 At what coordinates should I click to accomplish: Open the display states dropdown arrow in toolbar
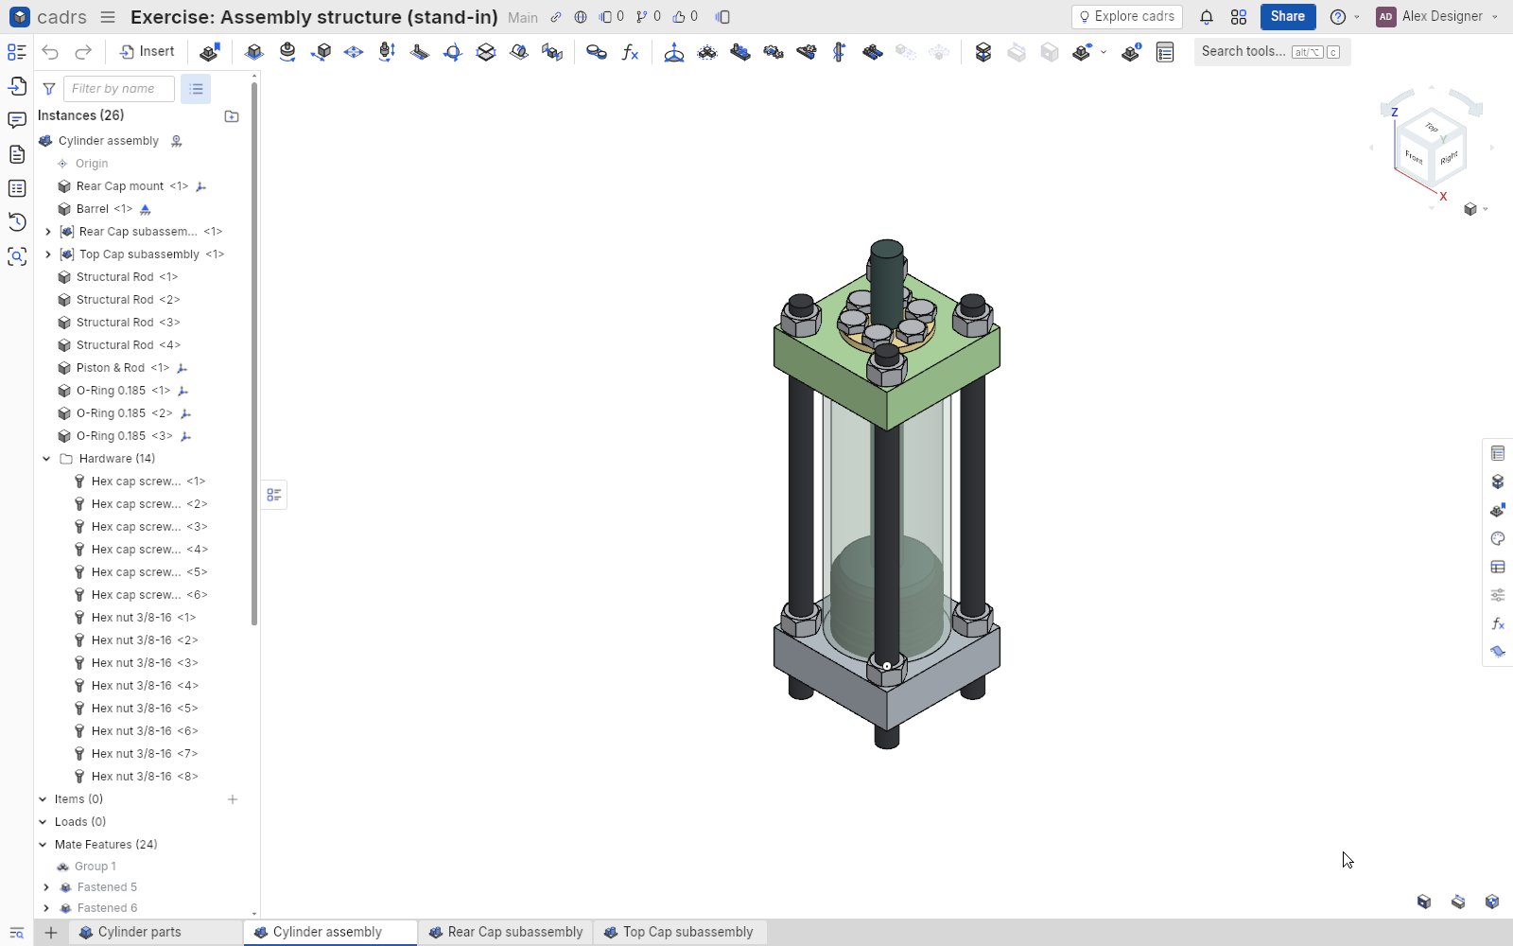[x=1104, y=52]
